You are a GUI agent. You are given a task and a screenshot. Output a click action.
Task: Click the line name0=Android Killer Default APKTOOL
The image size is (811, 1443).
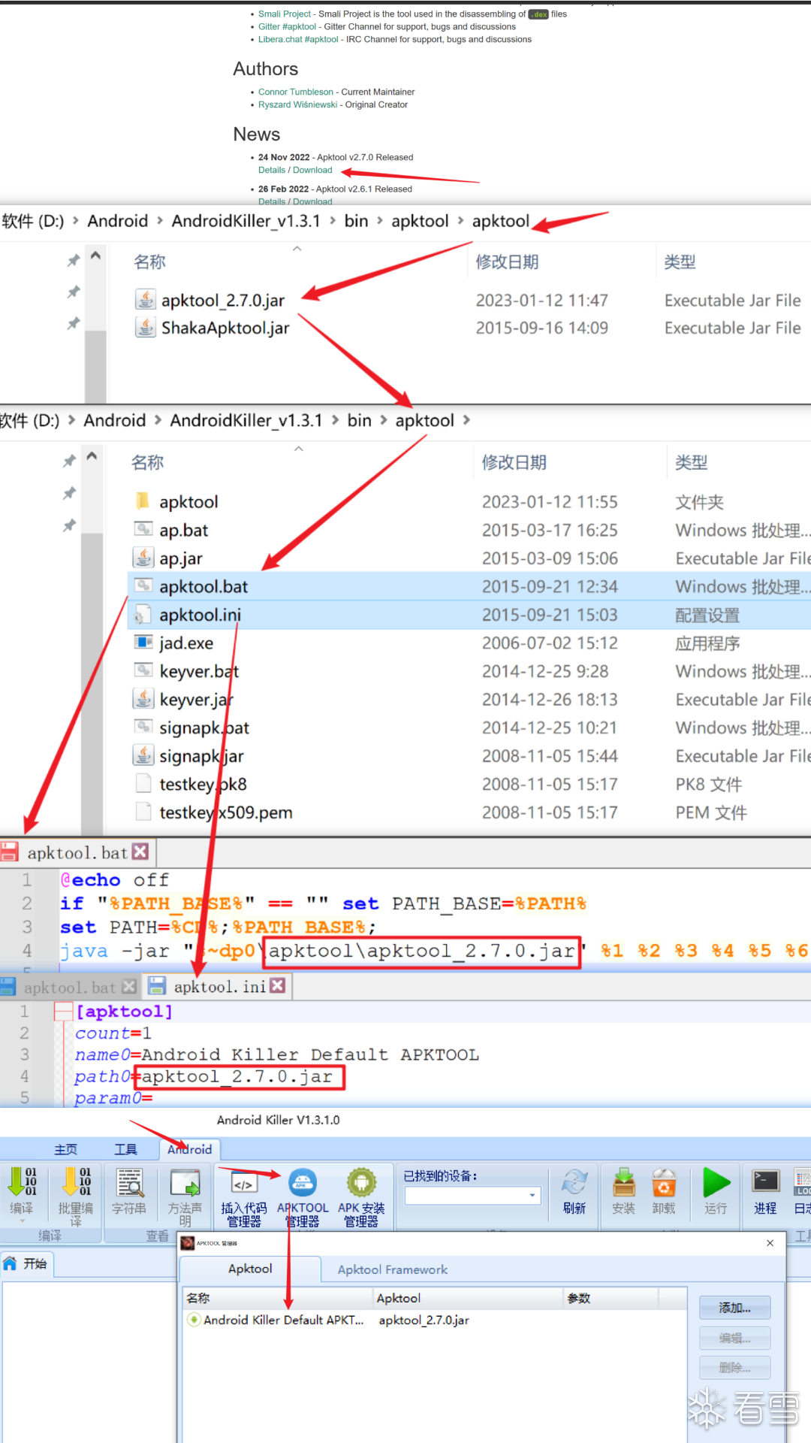pyautogui.click(x=276, y=1054)
